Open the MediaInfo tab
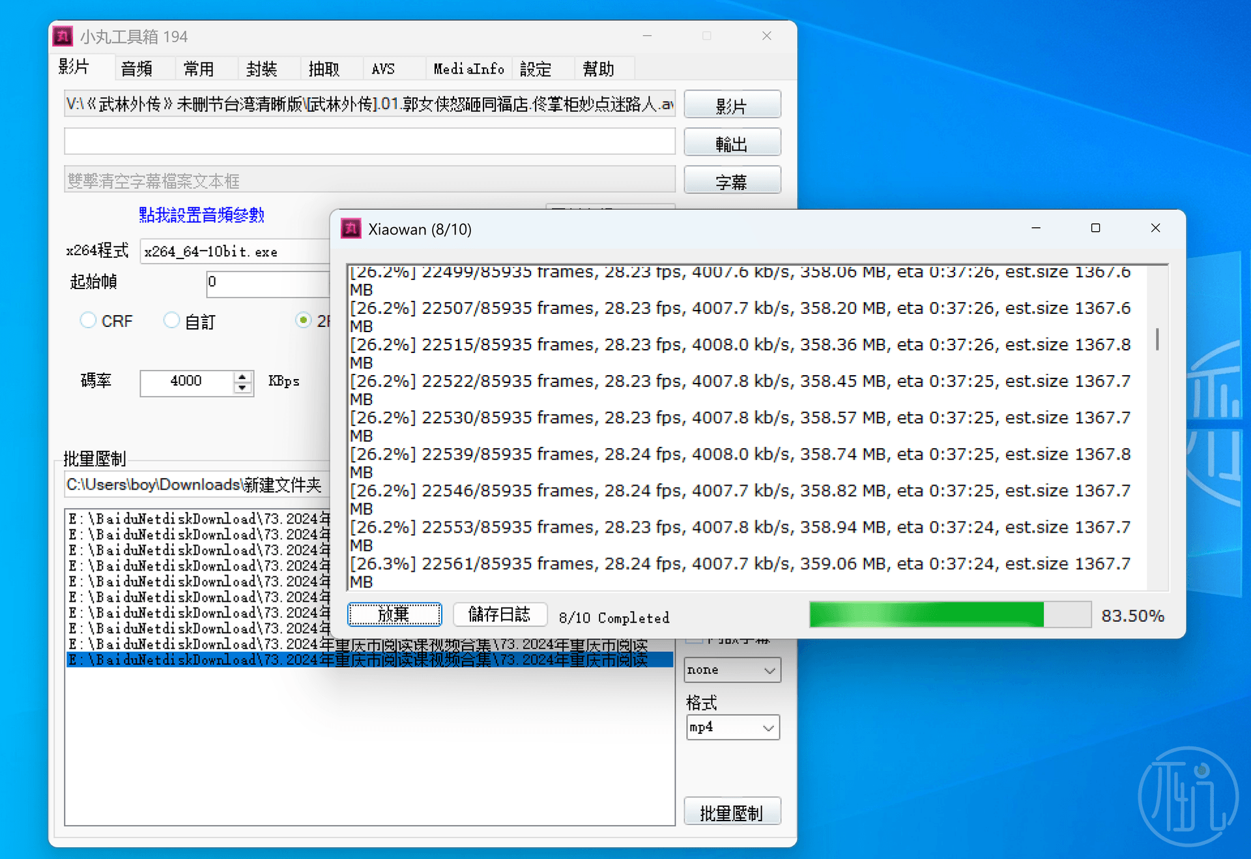The width and height of the screenshot is (1251, 859). 468,68
